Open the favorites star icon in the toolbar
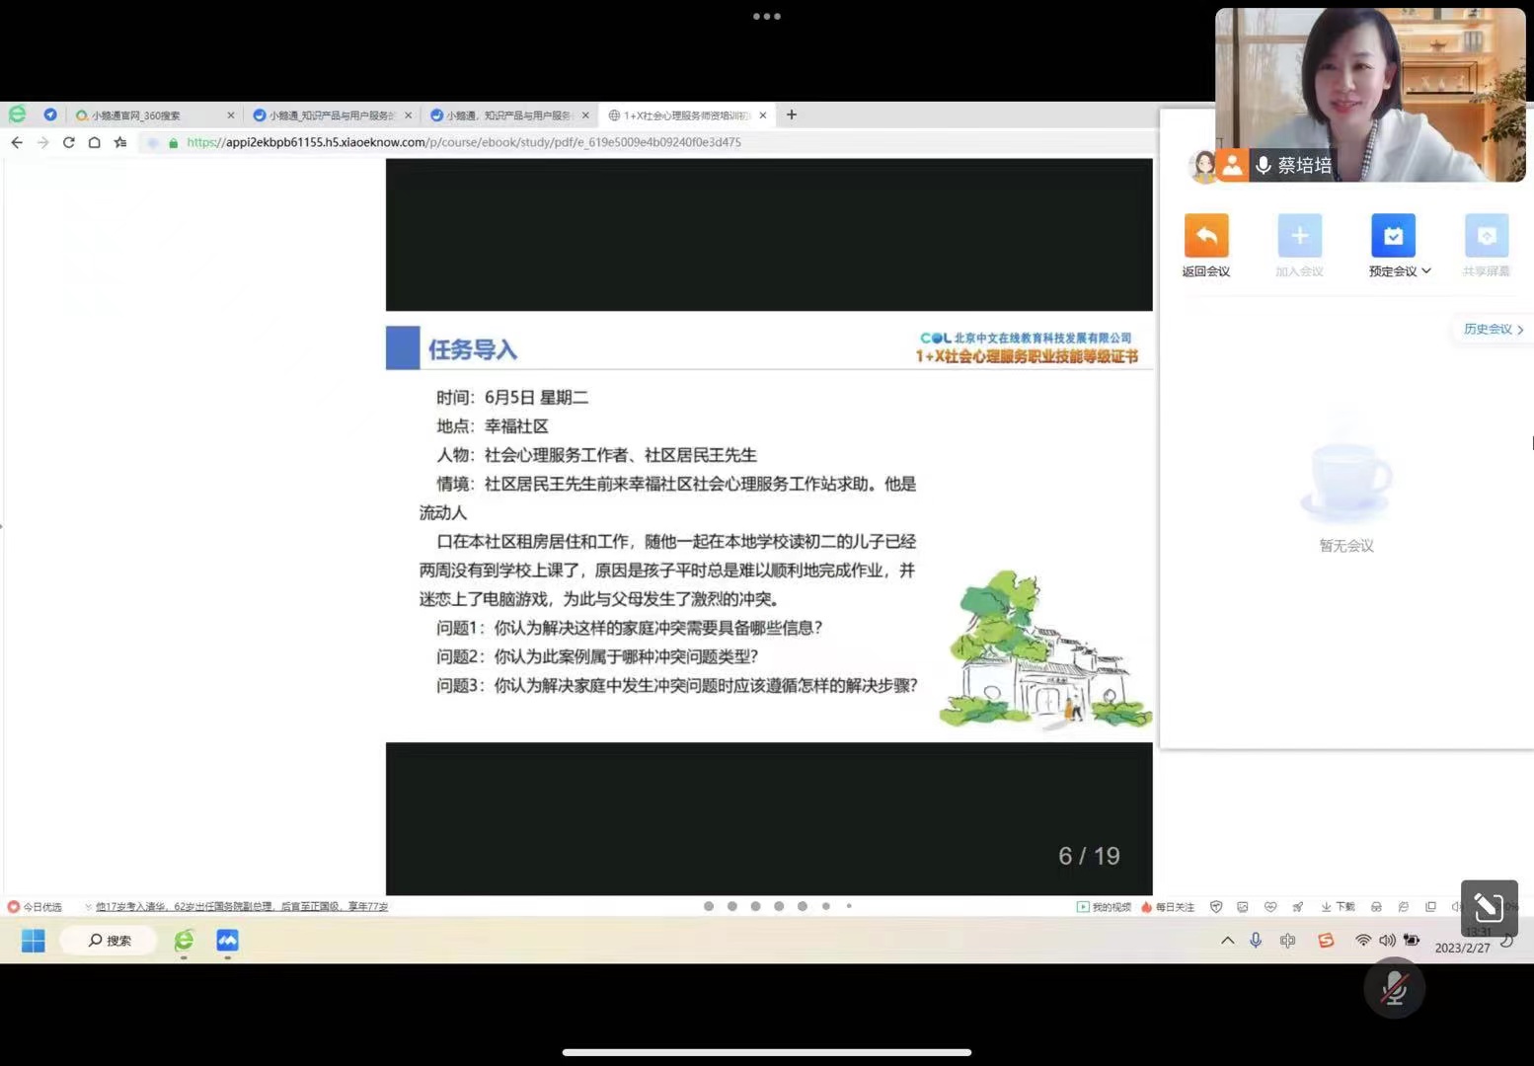This screenshot has width=1534, height=1066. [120, 142]
